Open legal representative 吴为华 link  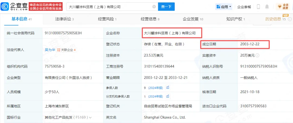pos(50,50)
